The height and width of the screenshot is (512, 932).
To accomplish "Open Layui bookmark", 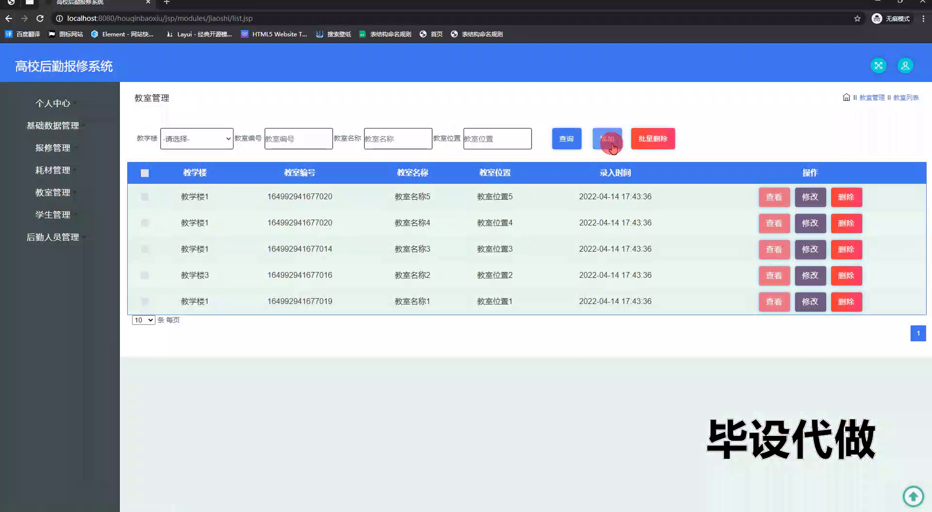I will (x=199, y=34).
